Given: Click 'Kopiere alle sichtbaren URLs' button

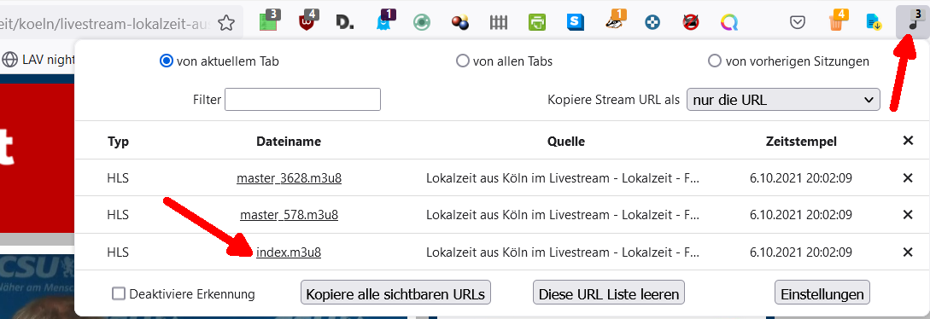Looking at the screenshot, I should point(396,293).
